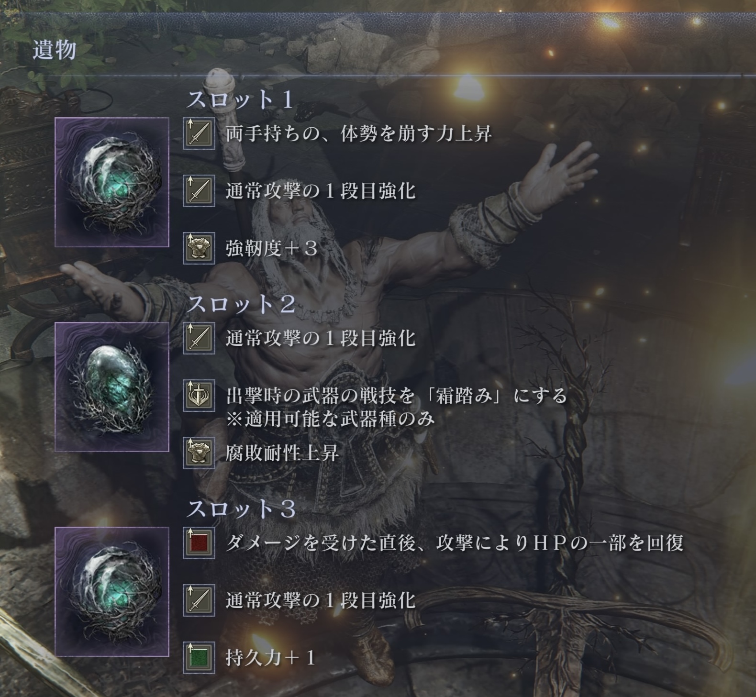Click green square icon beside 持久力+1
Image resolution: width=756 pixels, height=697 pixels.
[x=199, y=657]
